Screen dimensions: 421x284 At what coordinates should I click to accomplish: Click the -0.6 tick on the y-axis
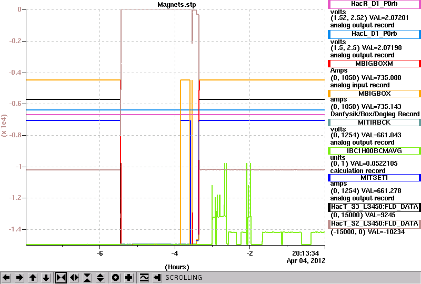click(x=15, y=104)
